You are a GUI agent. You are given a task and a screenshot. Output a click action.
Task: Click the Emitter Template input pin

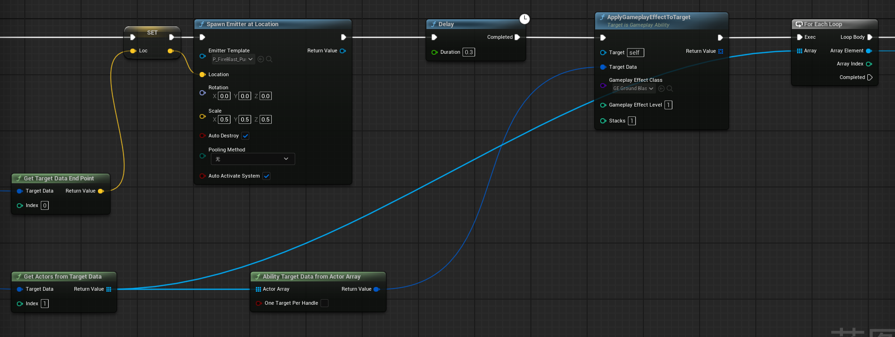click(x=202, y=56)
